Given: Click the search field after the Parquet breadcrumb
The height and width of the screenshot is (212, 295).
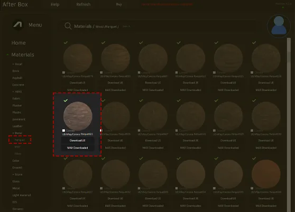Looking at the screenshot, I should point(126,26).
